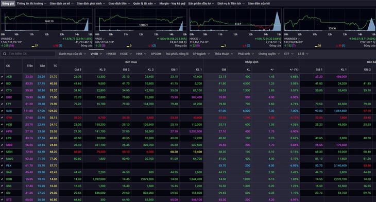
Task: Select the HOSE board tab
Action: pos(126,54)
